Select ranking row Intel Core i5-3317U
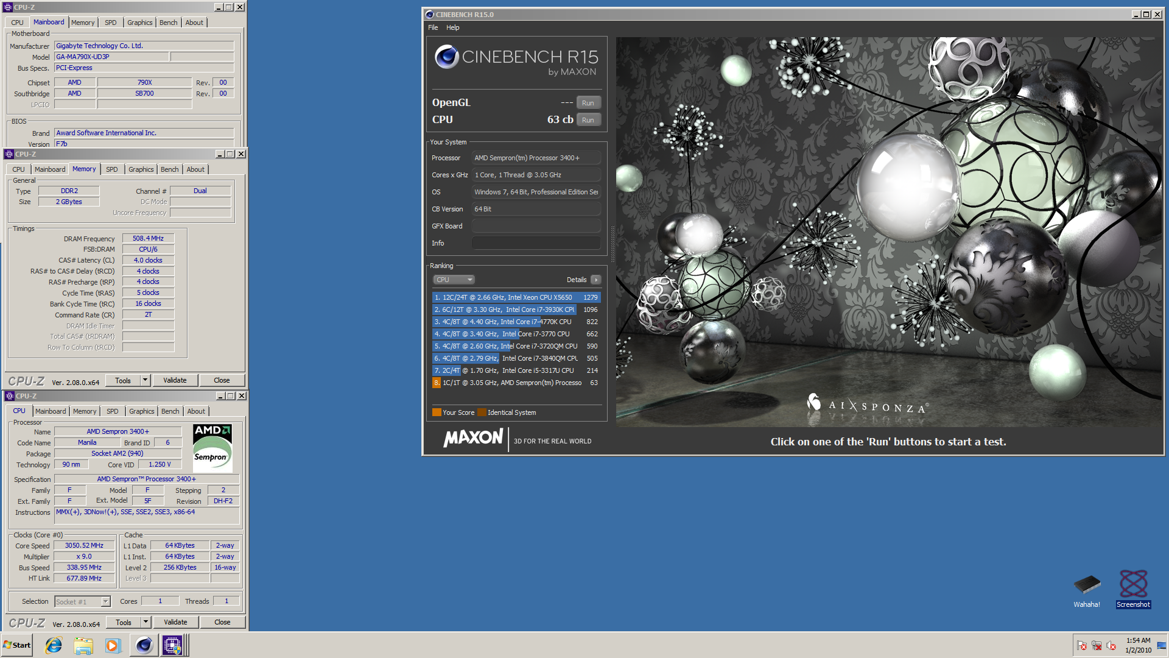Image resolution: width=1169 pixels, height=658 pixels. 516,370
